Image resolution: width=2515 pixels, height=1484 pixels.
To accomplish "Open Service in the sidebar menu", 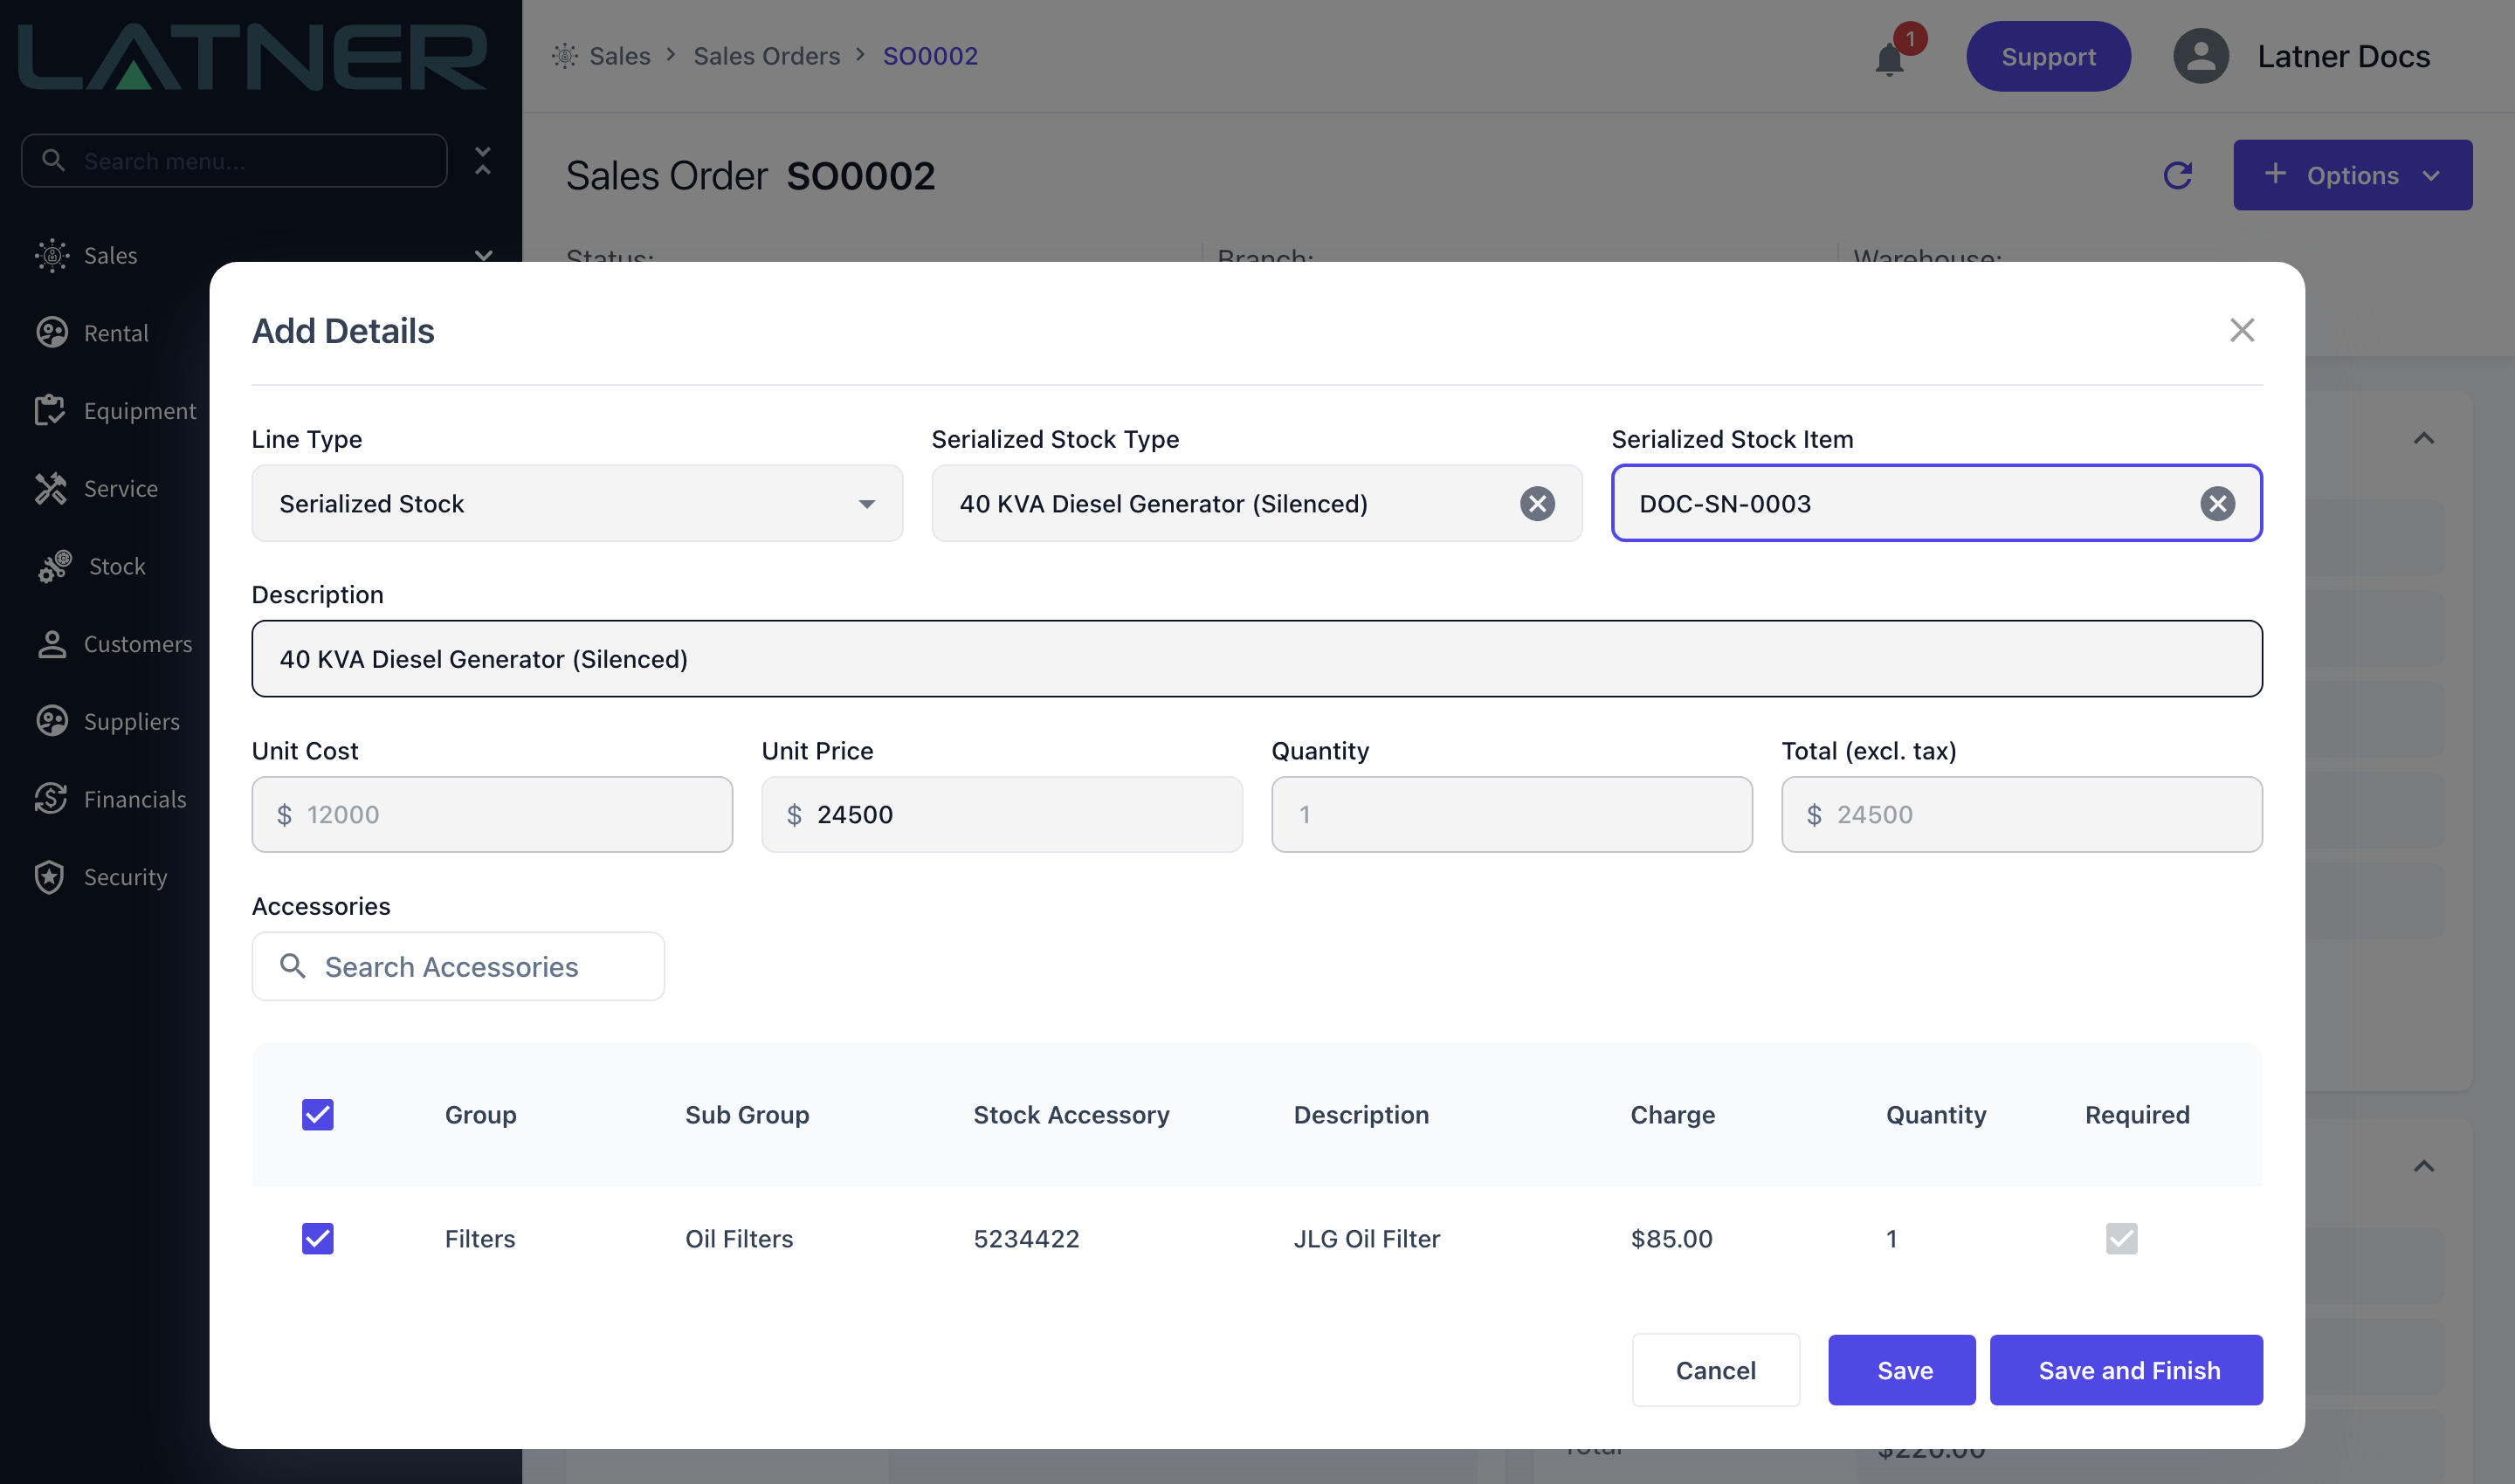I will click(x=121, y=488).
